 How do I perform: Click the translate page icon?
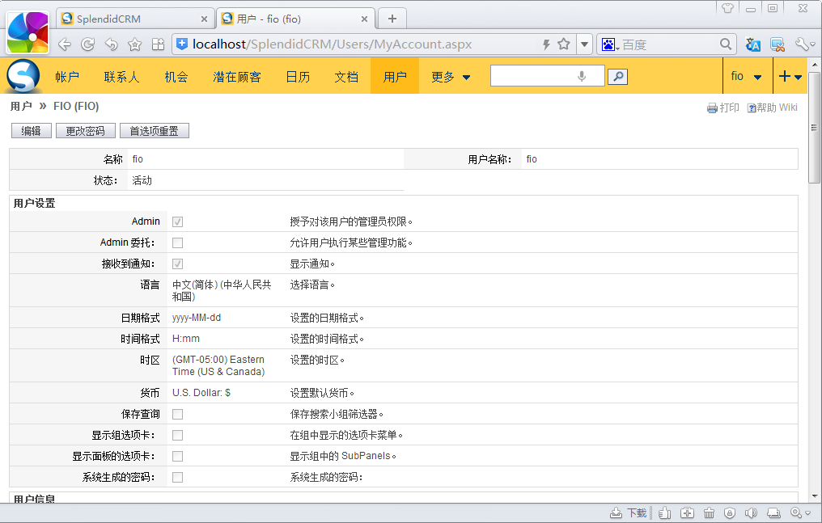coord(752,44)
